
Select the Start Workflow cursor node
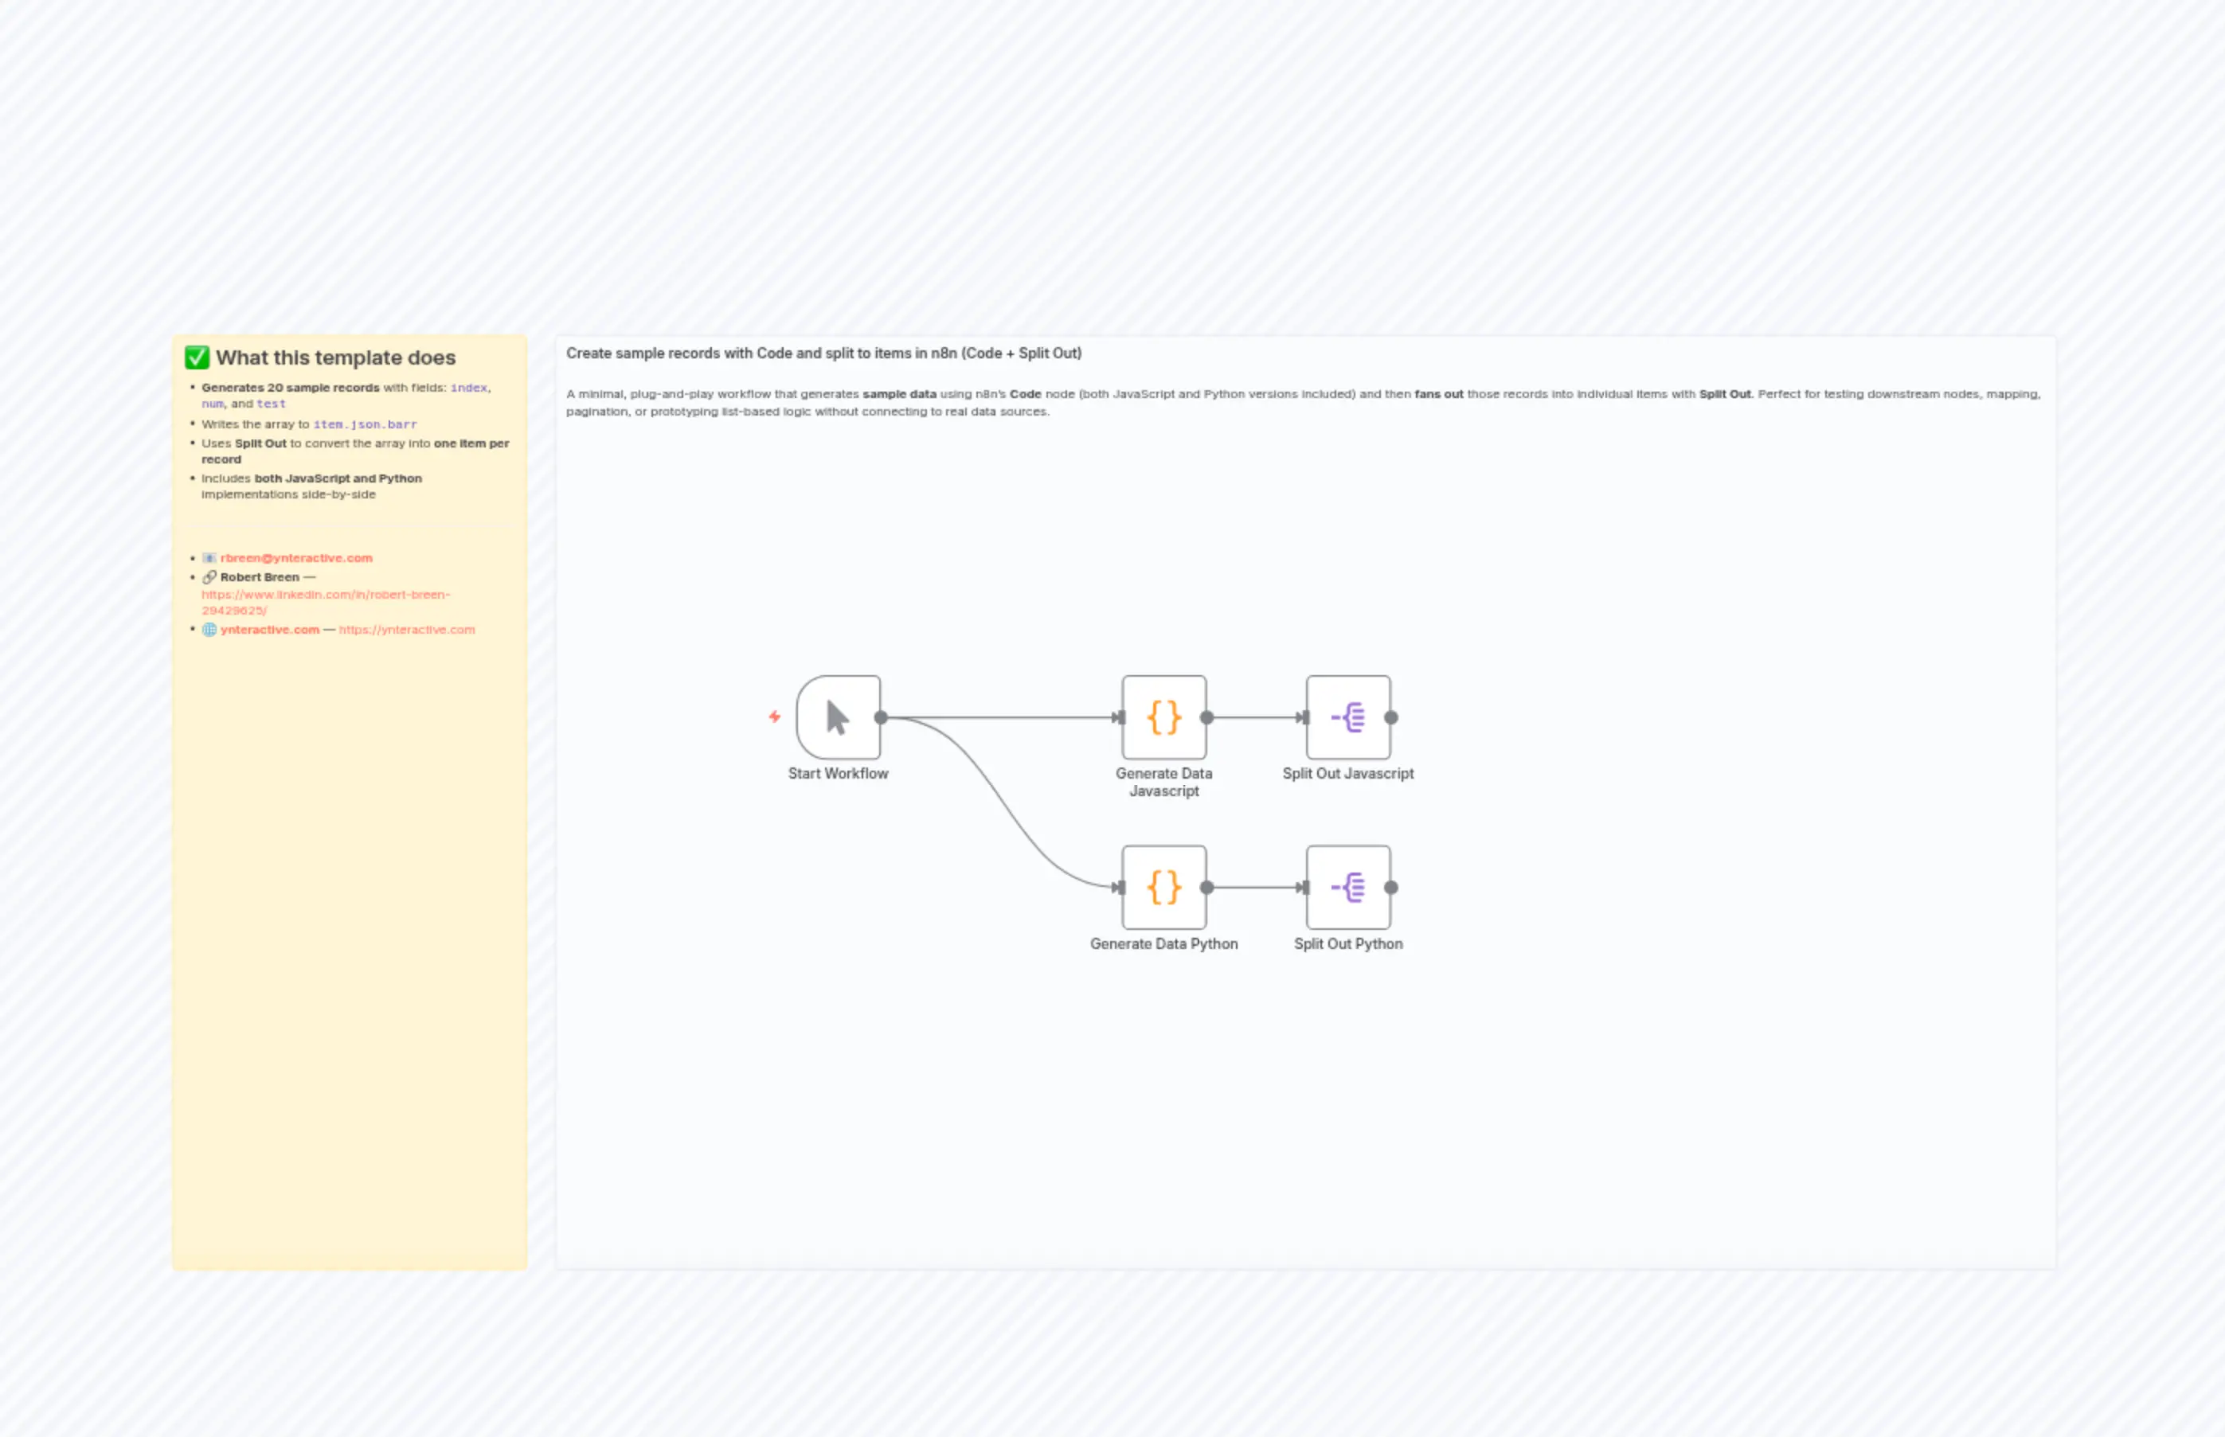[x=837, y=717]
